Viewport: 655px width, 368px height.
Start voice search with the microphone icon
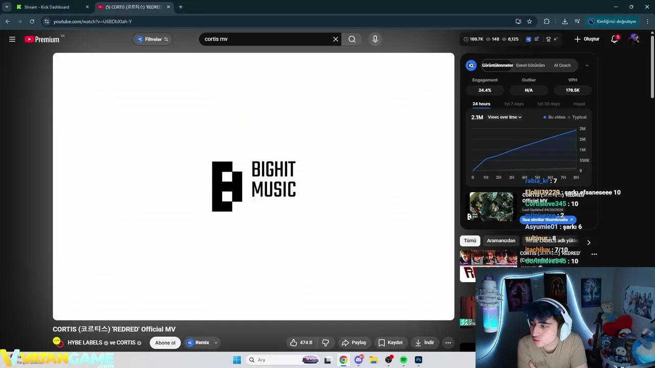coord(375,39)
